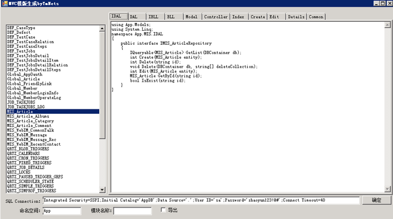The image size is (393, 219).
Task: Select DEF_CaseType in the table list
Action: click(53, 28)
